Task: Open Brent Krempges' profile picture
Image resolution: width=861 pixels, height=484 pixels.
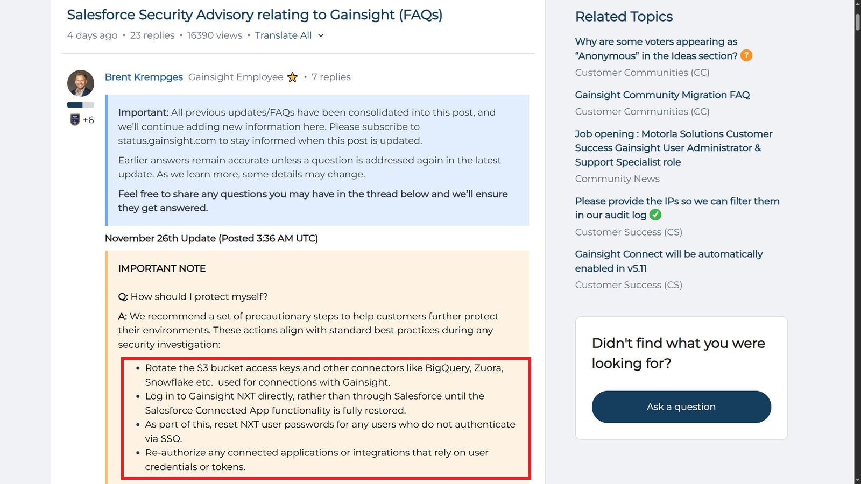Action: click(81, 83)
